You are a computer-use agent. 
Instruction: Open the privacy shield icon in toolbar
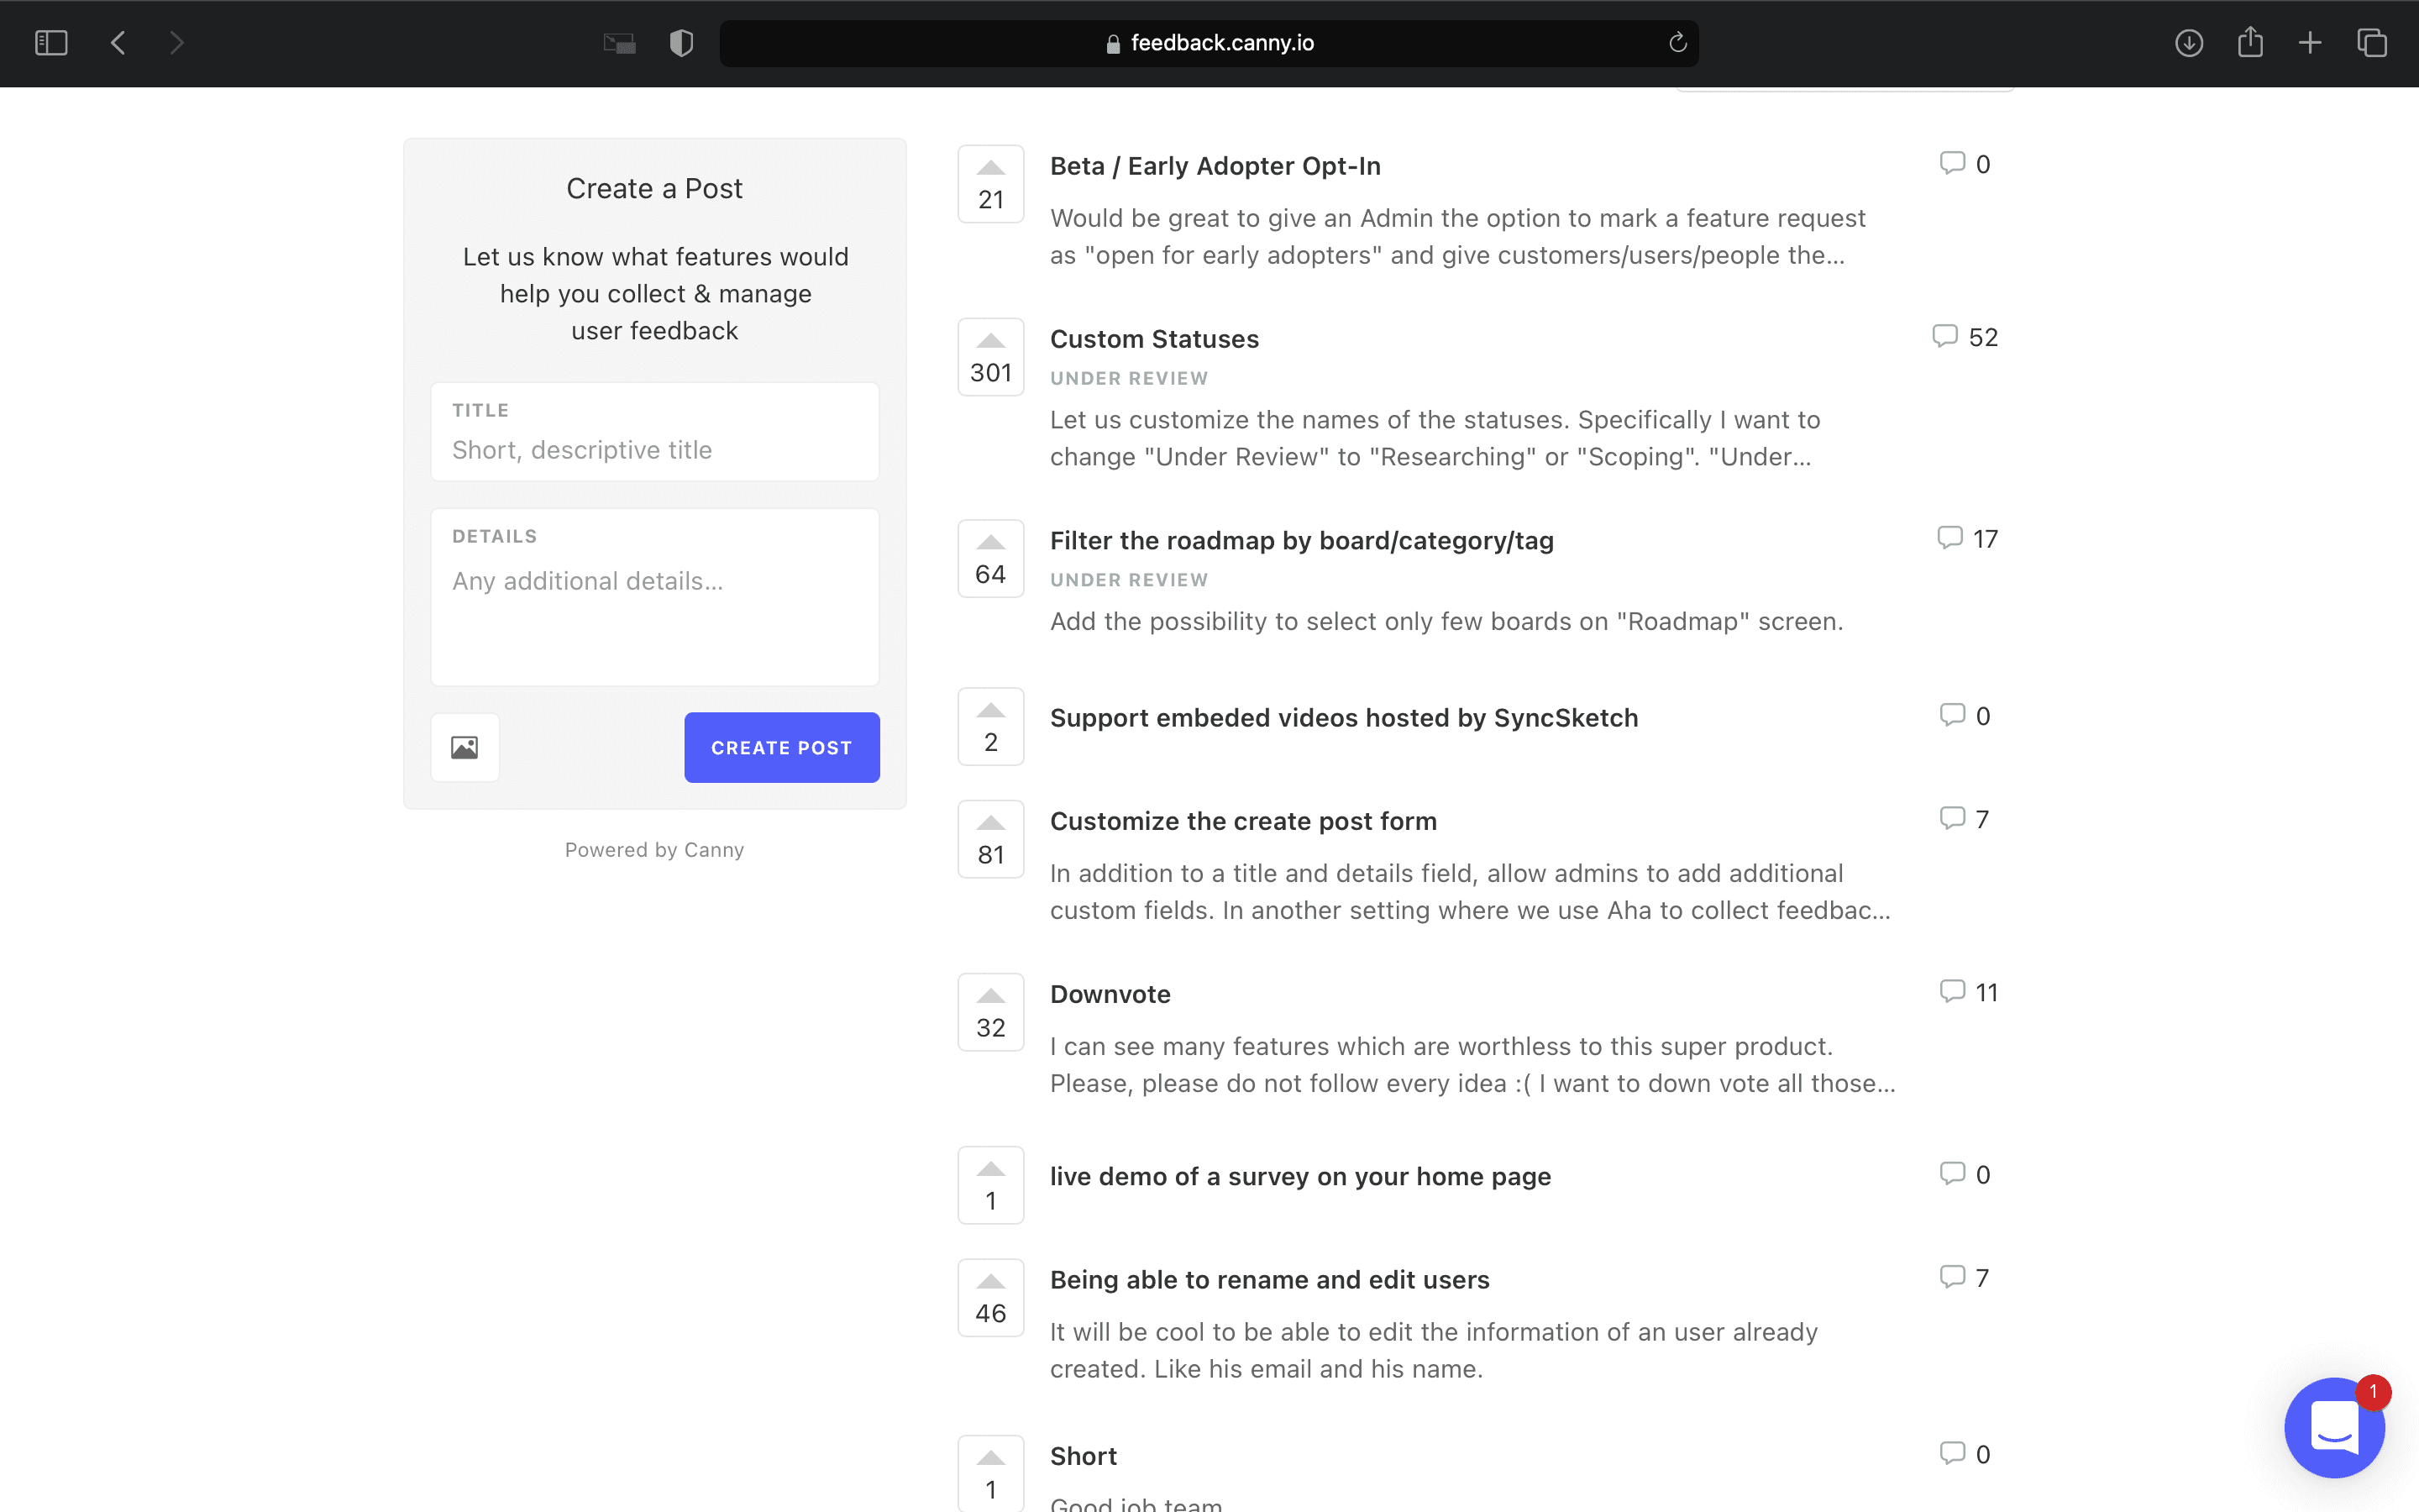(682, 43)
